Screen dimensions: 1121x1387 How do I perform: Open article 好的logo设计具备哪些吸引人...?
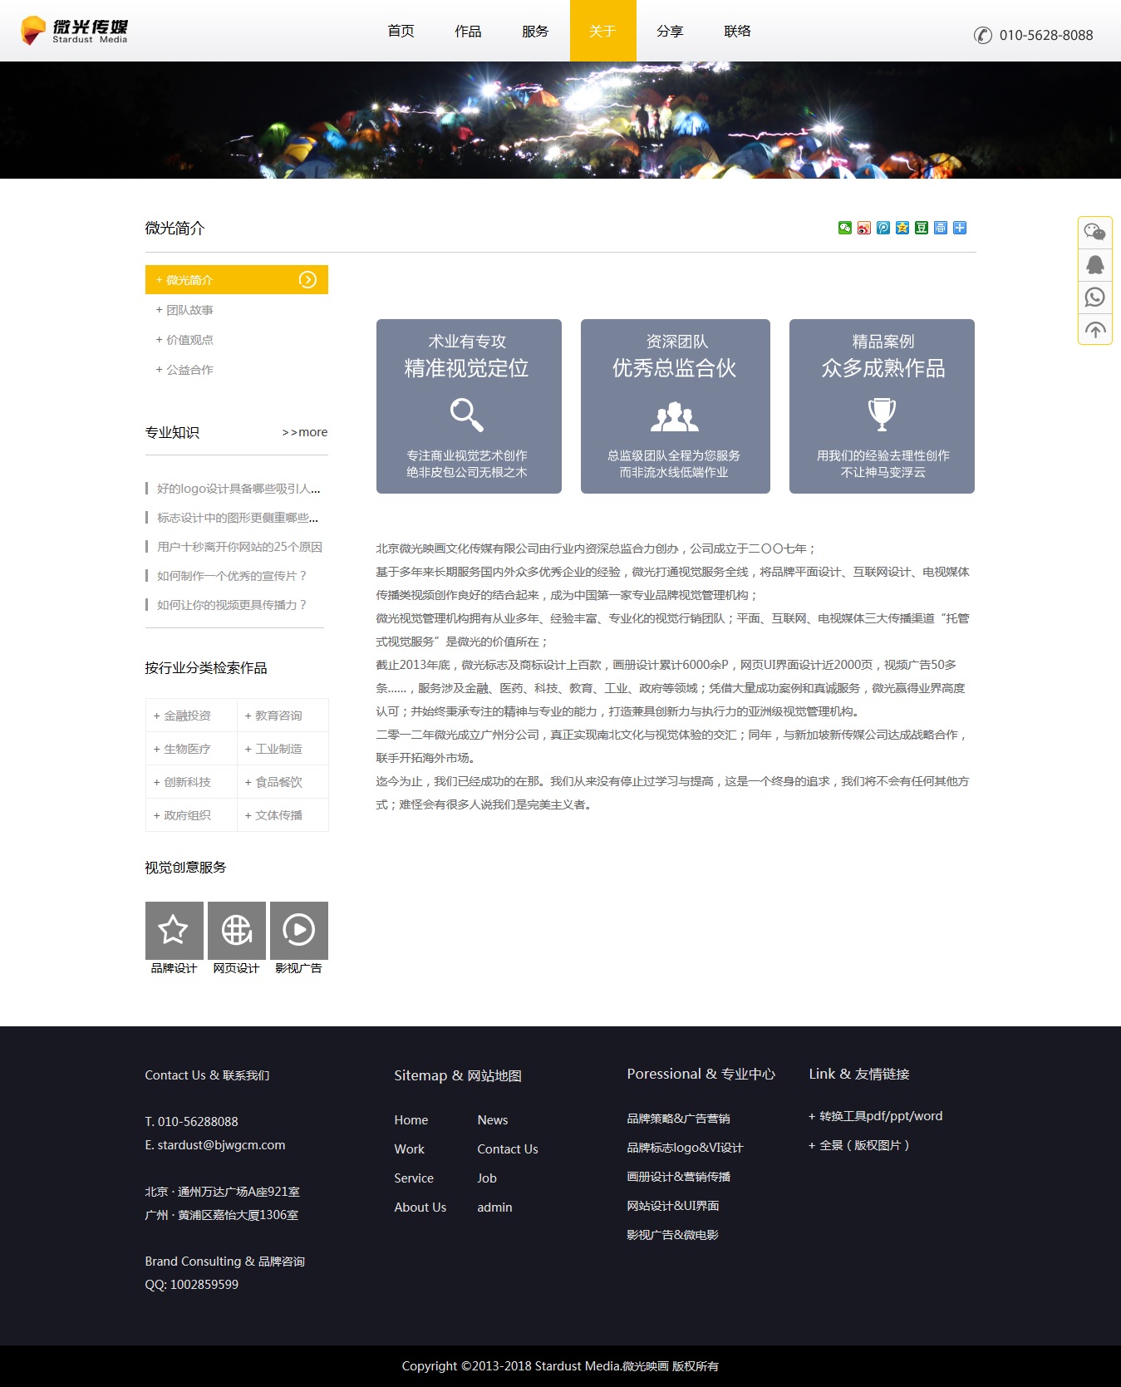[238, 489]
